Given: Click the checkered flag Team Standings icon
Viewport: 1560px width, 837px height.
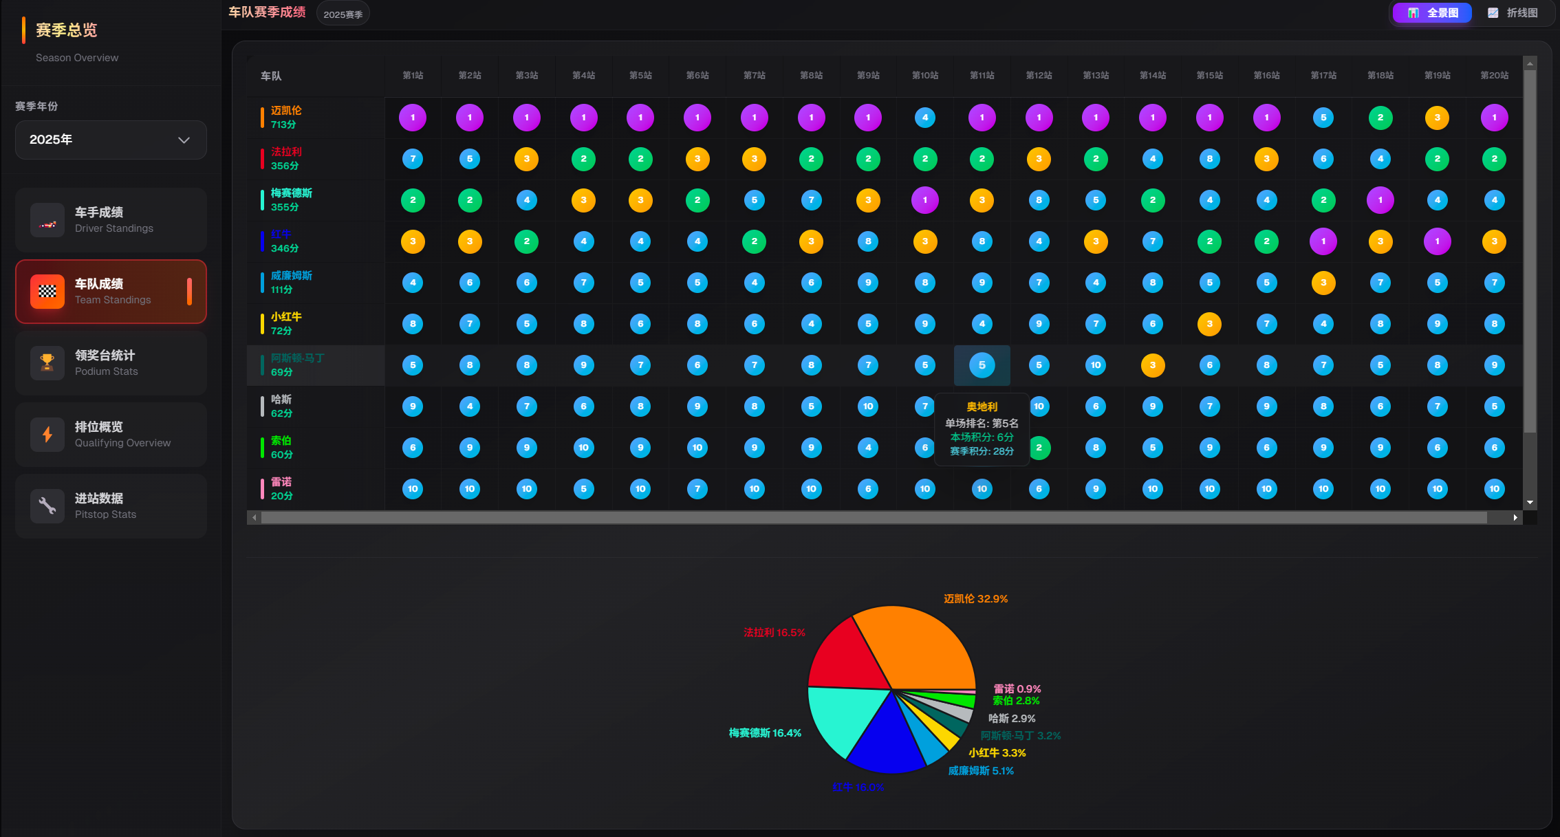Looking at the screenshot, I should (x=47, y=292).
